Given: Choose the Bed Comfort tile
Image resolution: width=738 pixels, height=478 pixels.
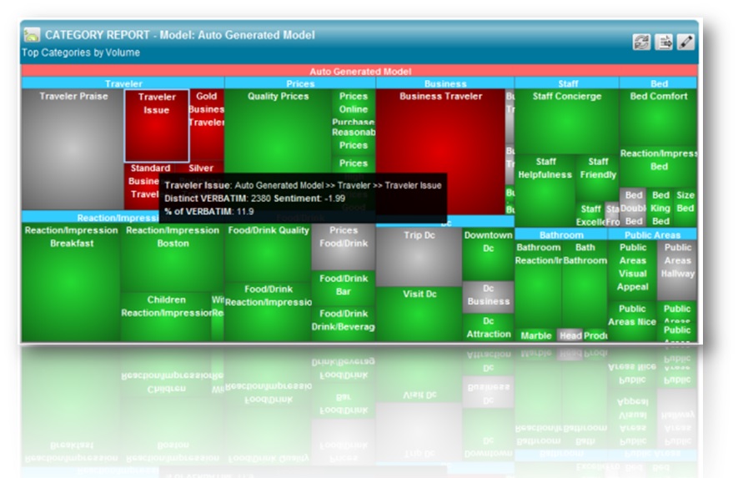Looking at the screenshot, I should tap(659, 115).
